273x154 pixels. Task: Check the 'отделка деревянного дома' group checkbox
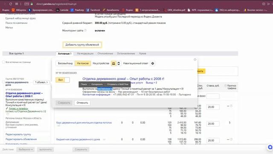tap(3, 82)
